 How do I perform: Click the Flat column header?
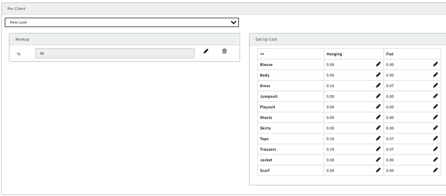point(390,54)
